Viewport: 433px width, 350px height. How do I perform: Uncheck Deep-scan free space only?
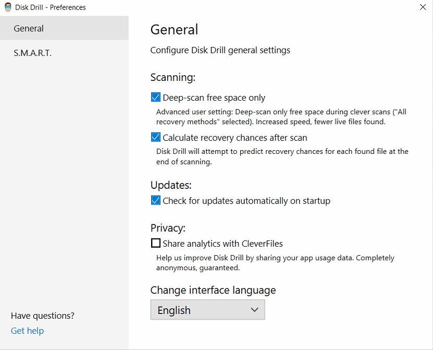point(156,98)
